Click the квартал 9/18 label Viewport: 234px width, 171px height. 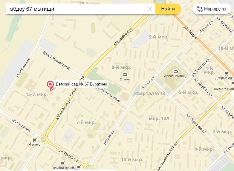pos(149,94)
